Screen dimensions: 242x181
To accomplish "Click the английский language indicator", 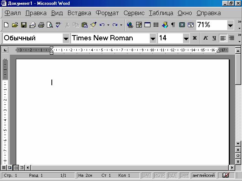I will 203,175.
